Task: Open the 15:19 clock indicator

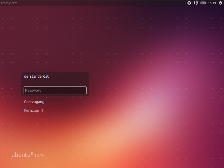Action: [x=212, y=3]
